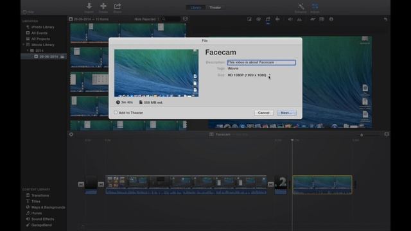This screenshot has width=411, height=231.
Task: Click the timeline filmstrip icon at far right
Action: pos(387,134)
